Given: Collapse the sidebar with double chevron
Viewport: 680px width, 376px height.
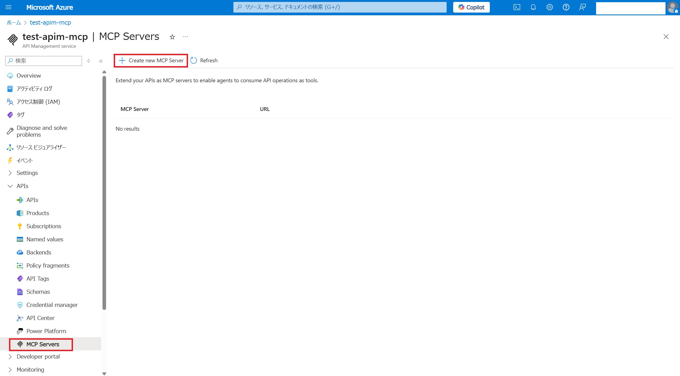Looking at the screenshot, I should [101, 61].
